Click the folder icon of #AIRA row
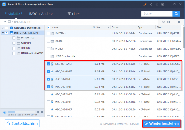The image size is (185, 130). [52, 41]
